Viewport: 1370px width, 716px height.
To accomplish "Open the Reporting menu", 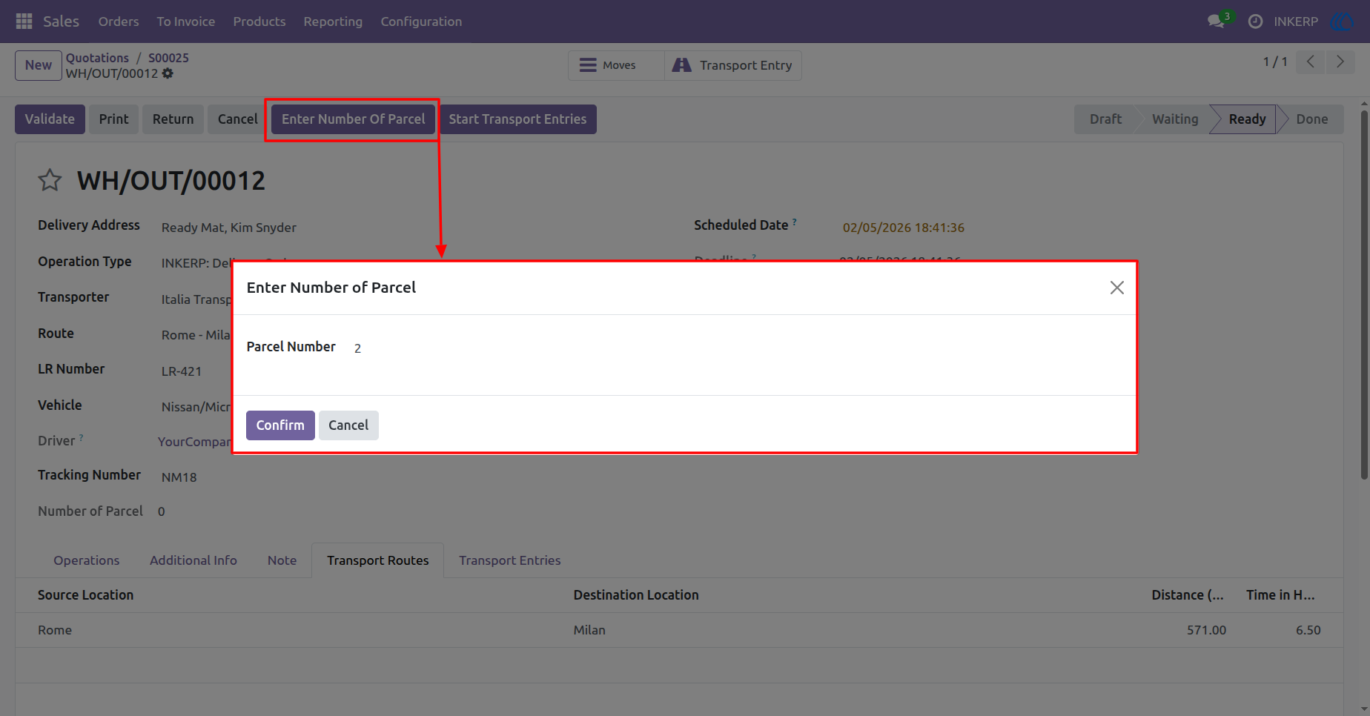I will click(x=333, y=21).
